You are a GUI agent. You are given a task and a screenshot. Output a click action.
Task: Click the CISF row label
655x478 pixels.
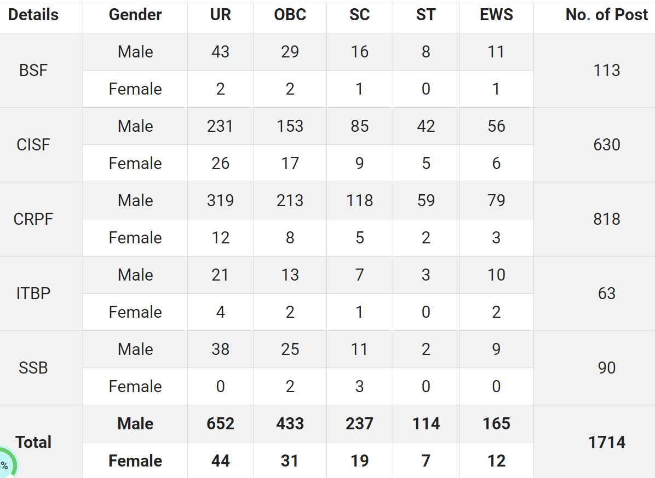point(33,145)
